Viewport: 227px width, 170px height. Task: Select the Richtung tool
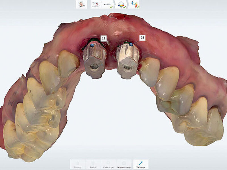pyautogui.click(x=77, y=164)
